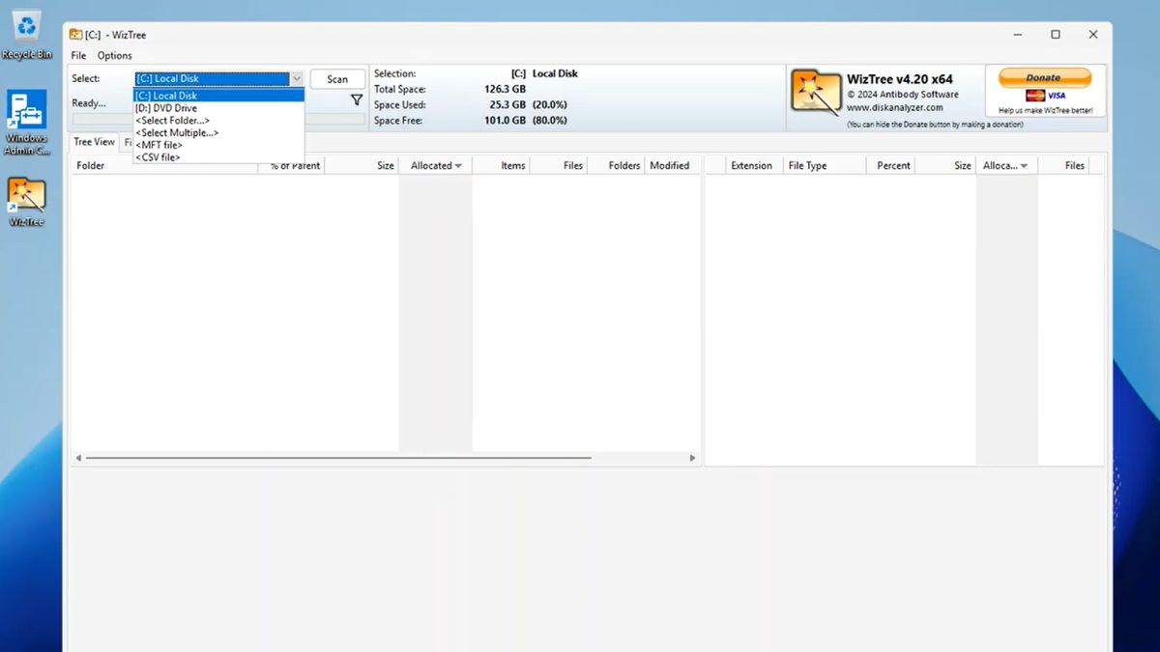Switch to the Tree View tab

tap(95, 142)
